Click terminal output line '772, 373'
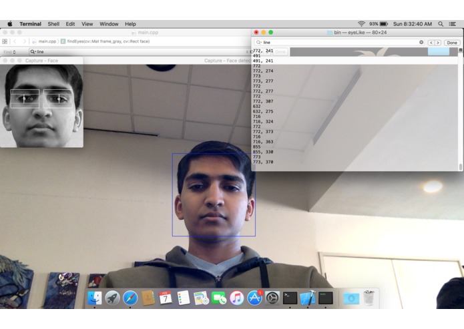Image resolution: width=464 pixels, height=329 pixels. [x=263, y=132]
